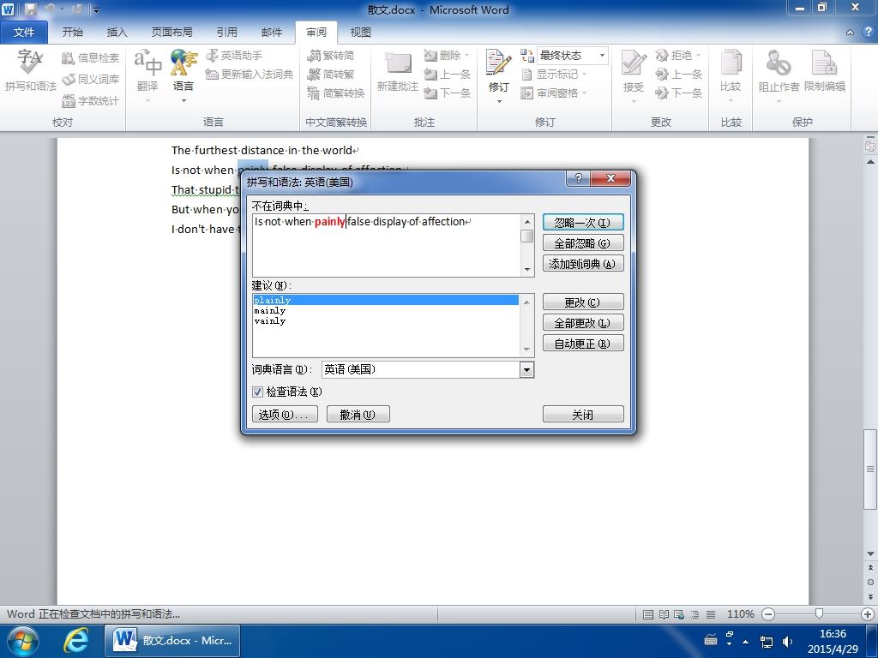This screenshot has height=658, width=878.
Task: Click 自动更正 button
Action: [582, 344]
